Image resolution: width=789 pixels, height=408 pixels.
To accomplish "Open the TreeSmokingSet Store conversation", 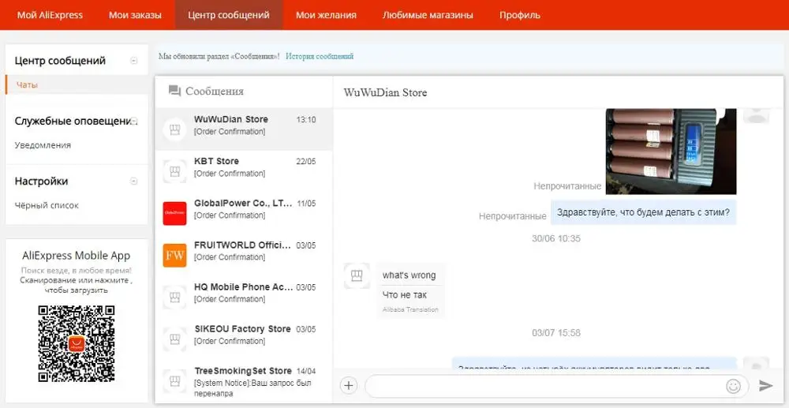I will (244, 381).
